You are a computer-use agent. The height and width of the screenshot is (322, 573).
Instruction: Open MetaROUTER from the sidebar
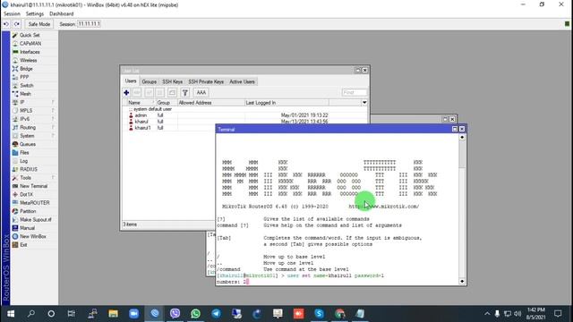34,203
